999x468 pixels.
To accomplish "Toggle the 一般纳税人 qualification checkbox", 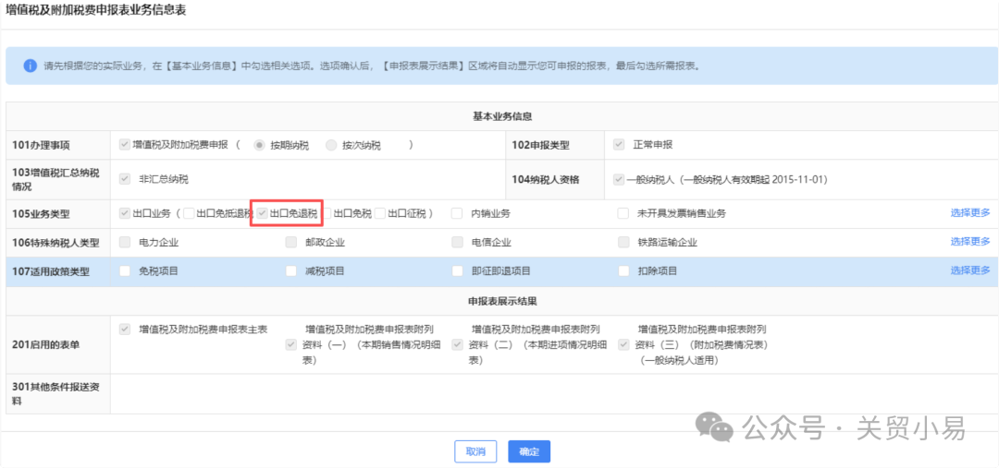I will 618,179.
